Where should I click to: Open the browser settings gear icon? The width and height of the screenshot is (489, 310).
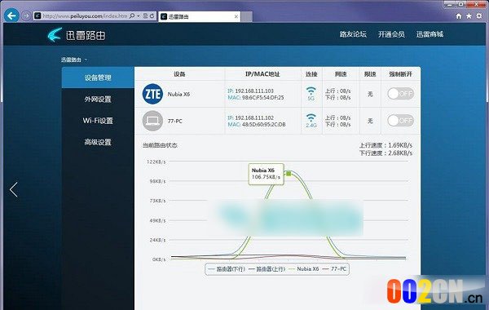click(x=479, y=16)
